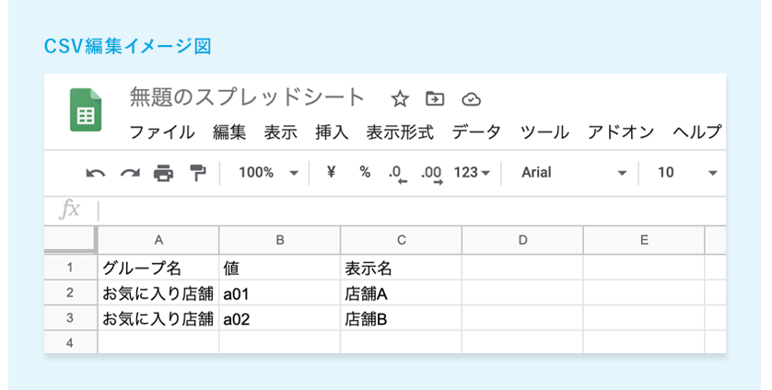This screenshot has width=772, height=390.
Task: Click the move-to-folder icon
Action: pos(435,98)
